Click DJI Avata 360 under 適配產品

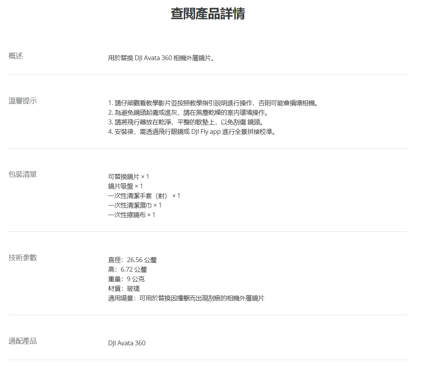[127, 343]
